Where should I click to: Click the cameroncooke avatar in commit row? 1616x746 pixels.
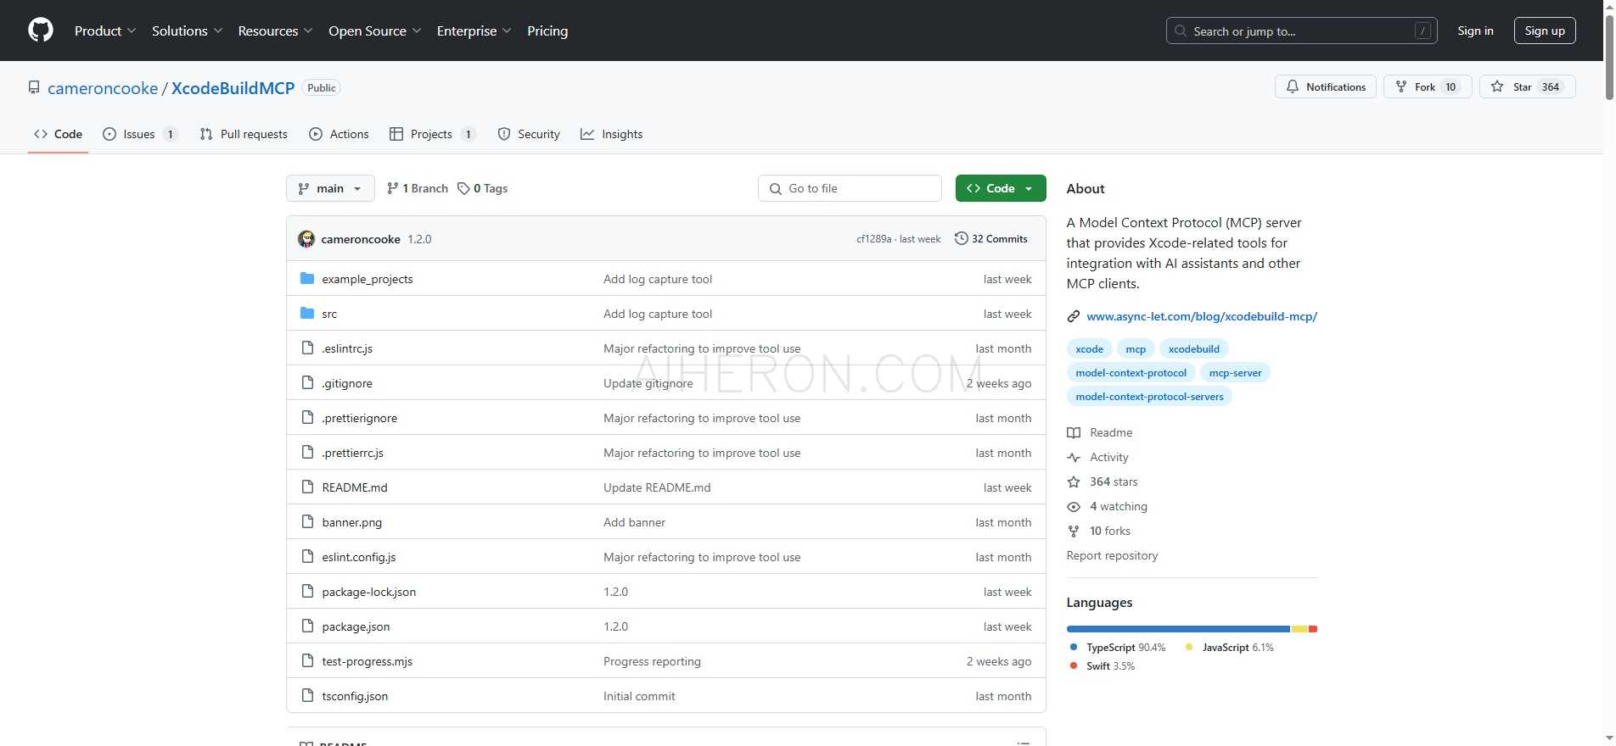click(306, 239)
